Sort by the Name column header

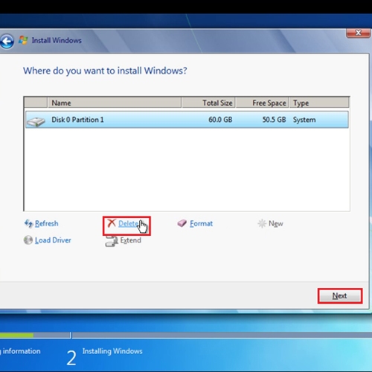115,103
